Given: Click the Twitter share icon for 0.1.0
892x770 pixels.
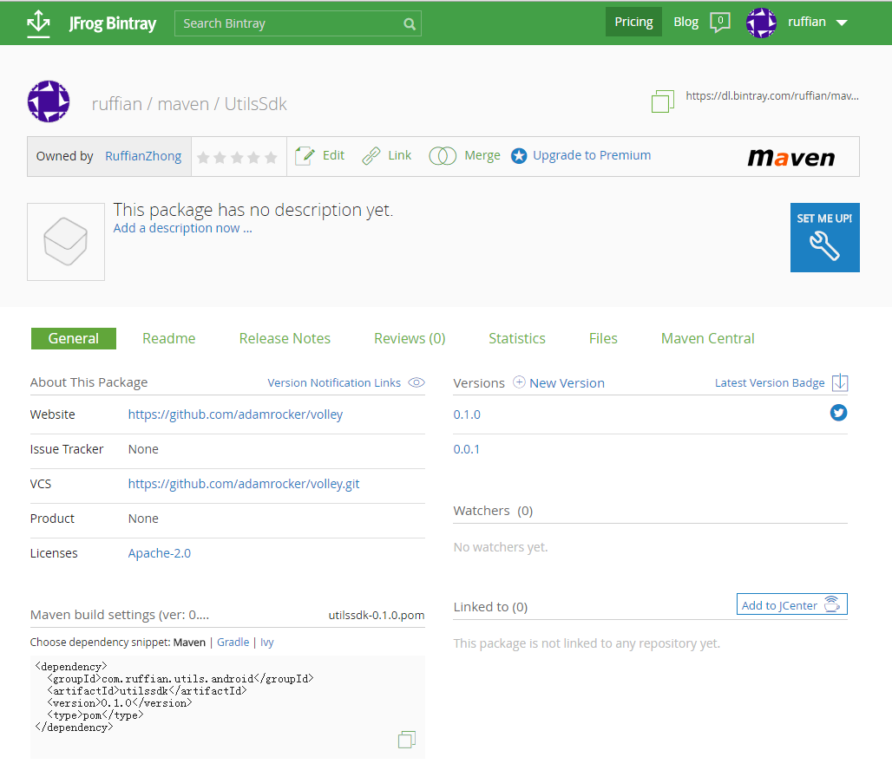Looking at the screenshot, I should tap(838, 413).
